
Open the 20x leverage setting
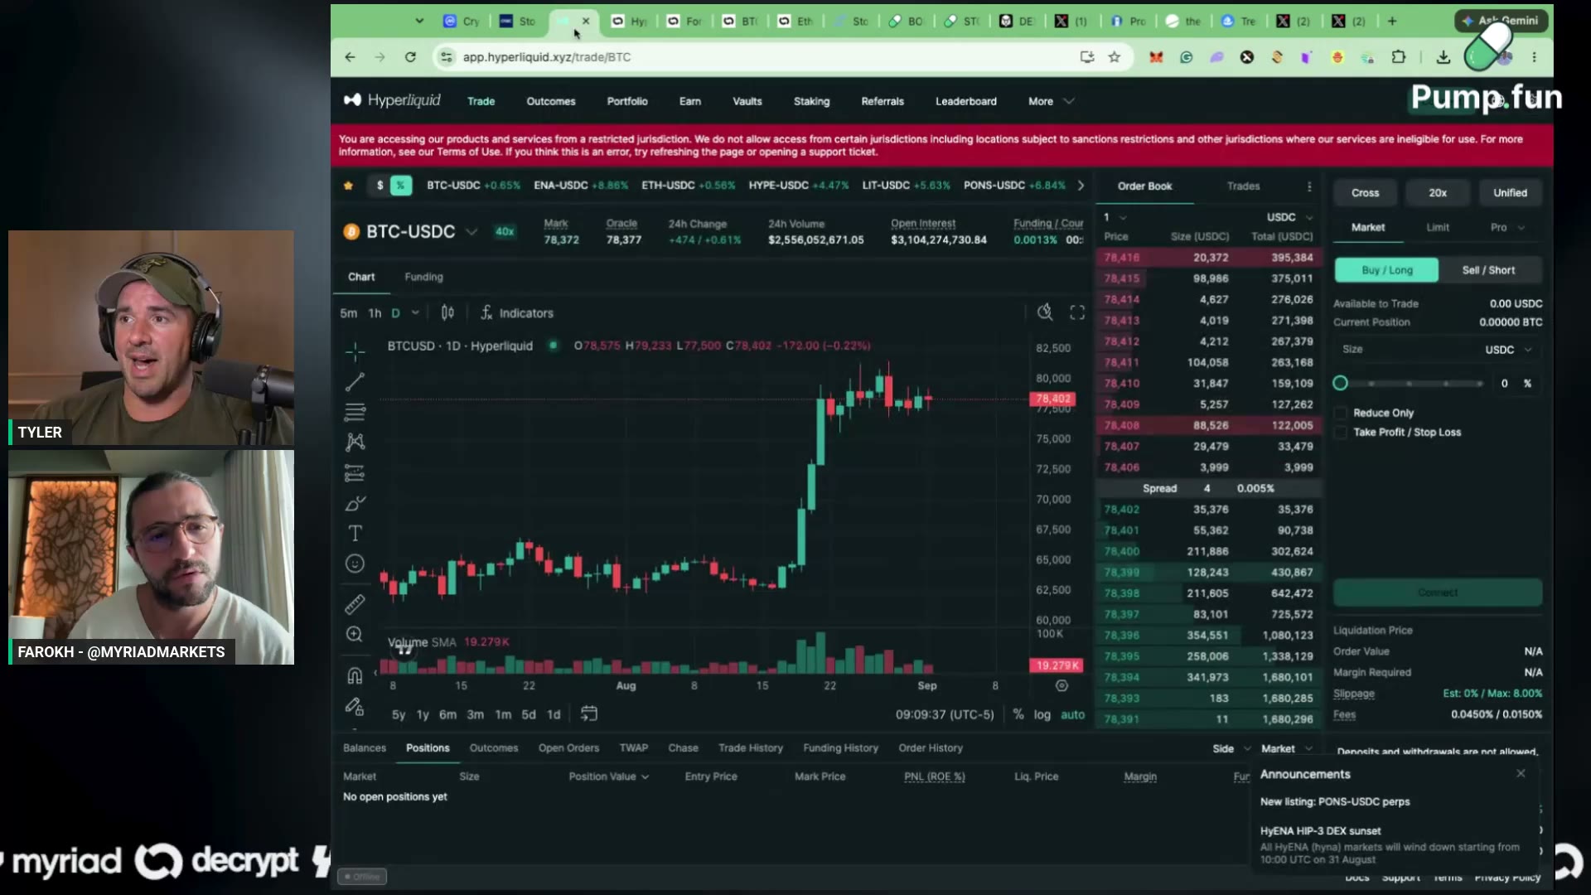(x=1438, y=193)
